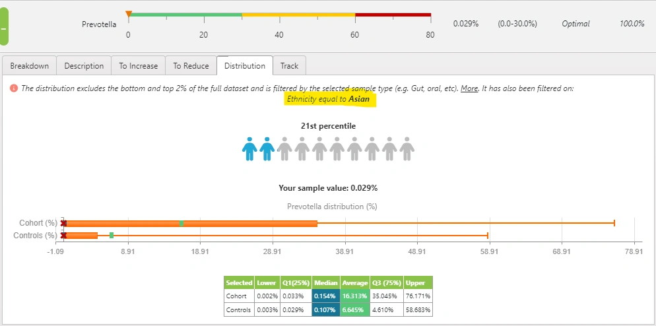Viewport: 656px width, 326px height.
Task: Open the Breakdown tab
Action: (x=29, y=66)
